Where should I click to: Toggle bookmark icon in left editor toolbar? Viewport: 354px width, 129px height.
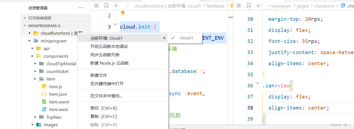106,6
